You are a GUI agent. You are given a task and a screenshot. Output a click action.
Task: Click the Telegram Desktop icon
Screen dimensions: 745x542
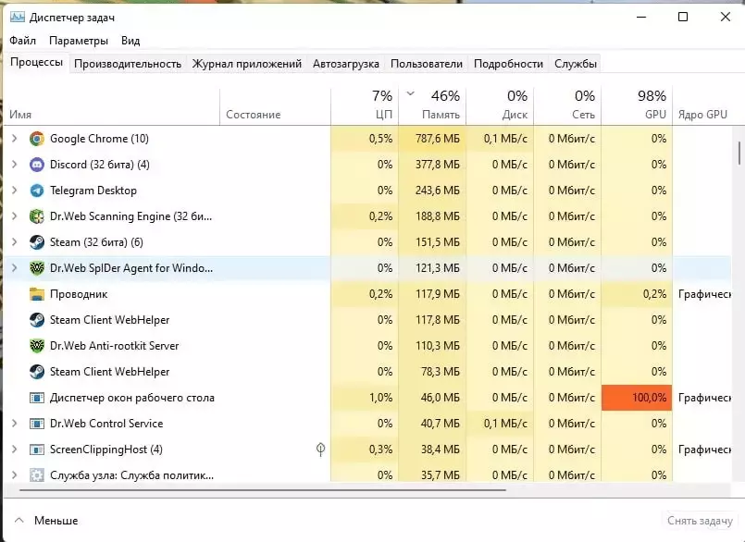tap(37, 191)
